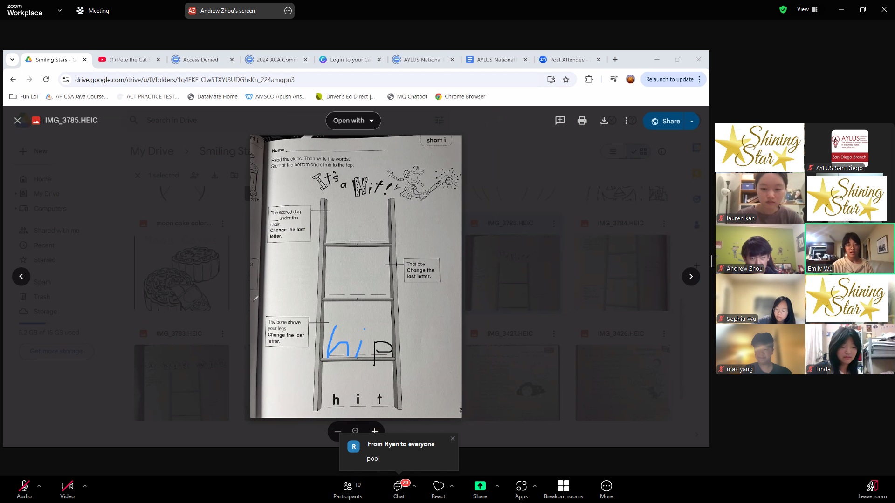This screenshot has width=895, height=503.
Task: Open Zoom View layout menu
Action: click(x=807, y=9)
